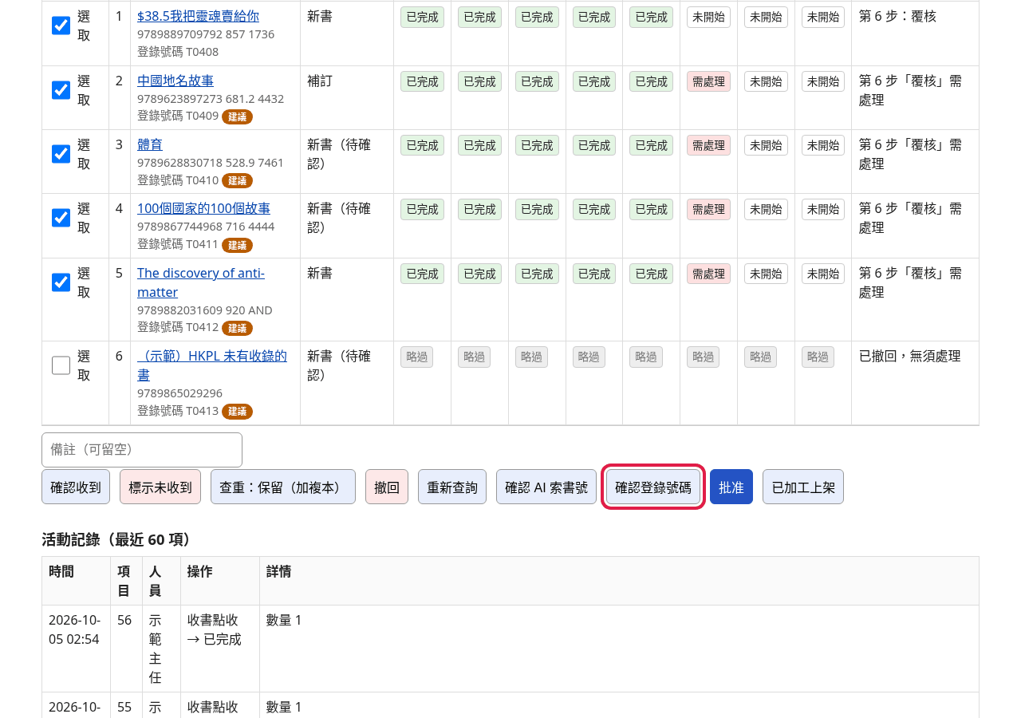
Task: Click the 備註 remarks input field
Action: pyautogui.click(x=142, y=450)
